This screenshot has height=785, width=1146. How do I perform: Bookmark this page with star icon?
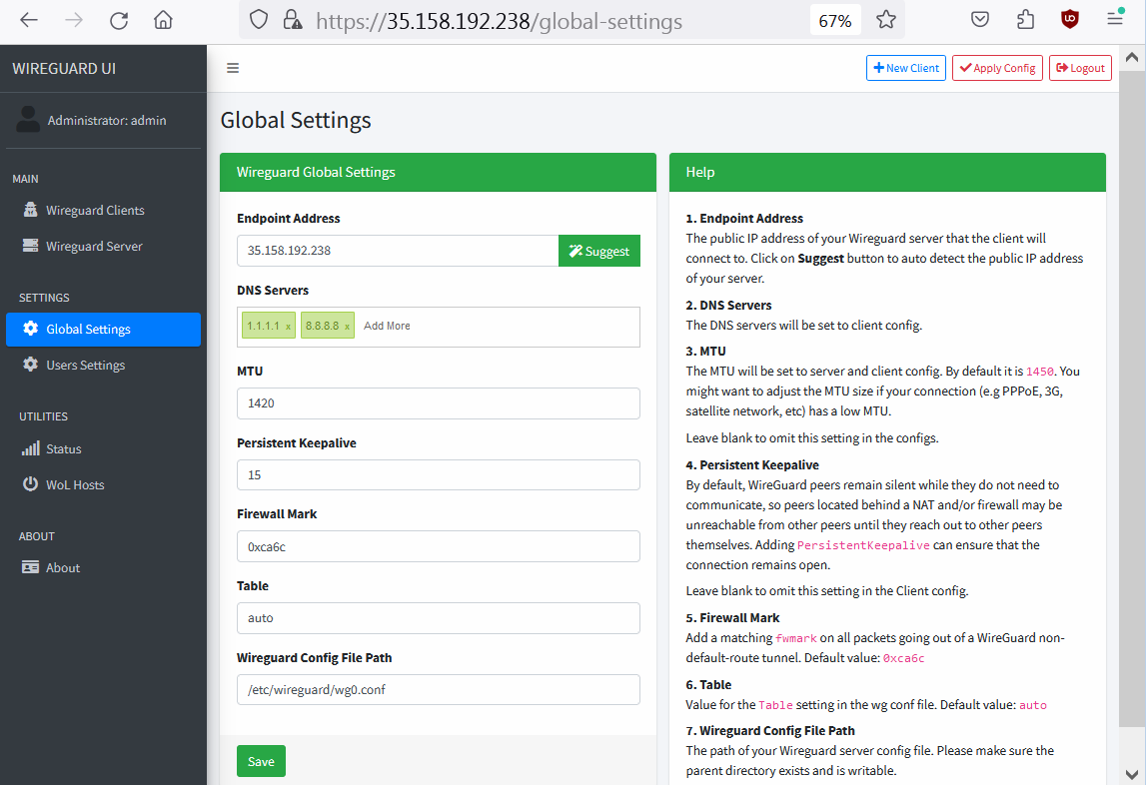(x=885, y=20)
